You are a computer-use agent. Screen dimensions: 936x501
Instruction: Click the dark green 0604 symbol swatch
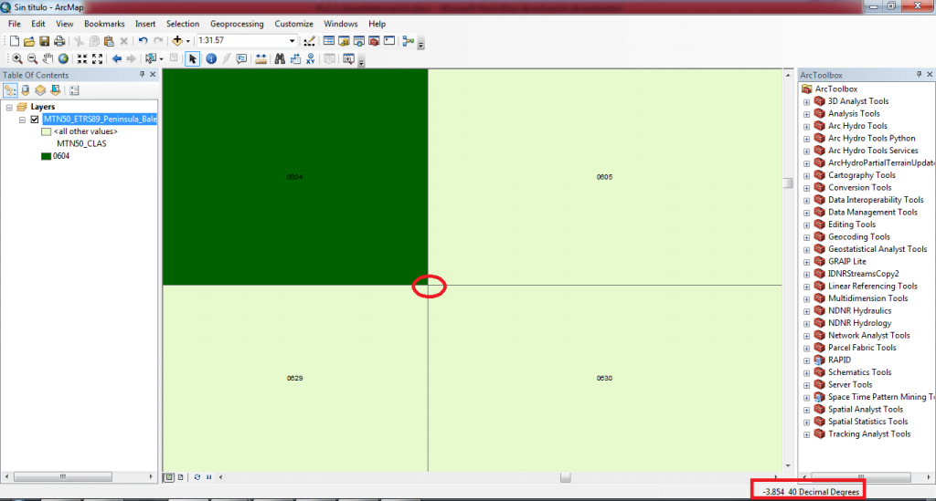pyautogui.click(x=46, y=156)
